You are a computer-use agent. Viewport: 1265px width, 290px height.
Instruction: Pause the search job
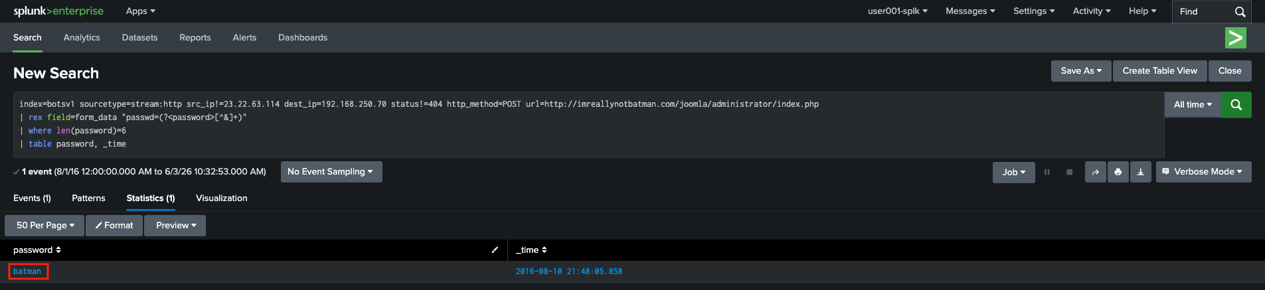[x=1047, y=172]
